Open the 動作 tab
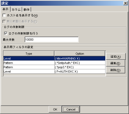 click(27, 9)
